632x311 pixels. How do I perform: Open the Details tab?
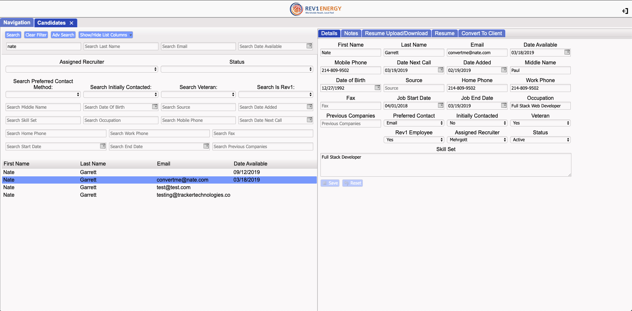(x=329, y=33)
